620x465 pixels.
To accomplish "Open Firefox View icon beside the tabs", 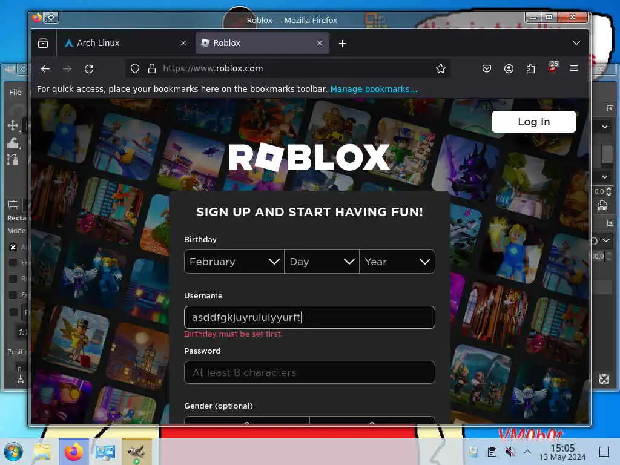I will (x=43, y=43).
